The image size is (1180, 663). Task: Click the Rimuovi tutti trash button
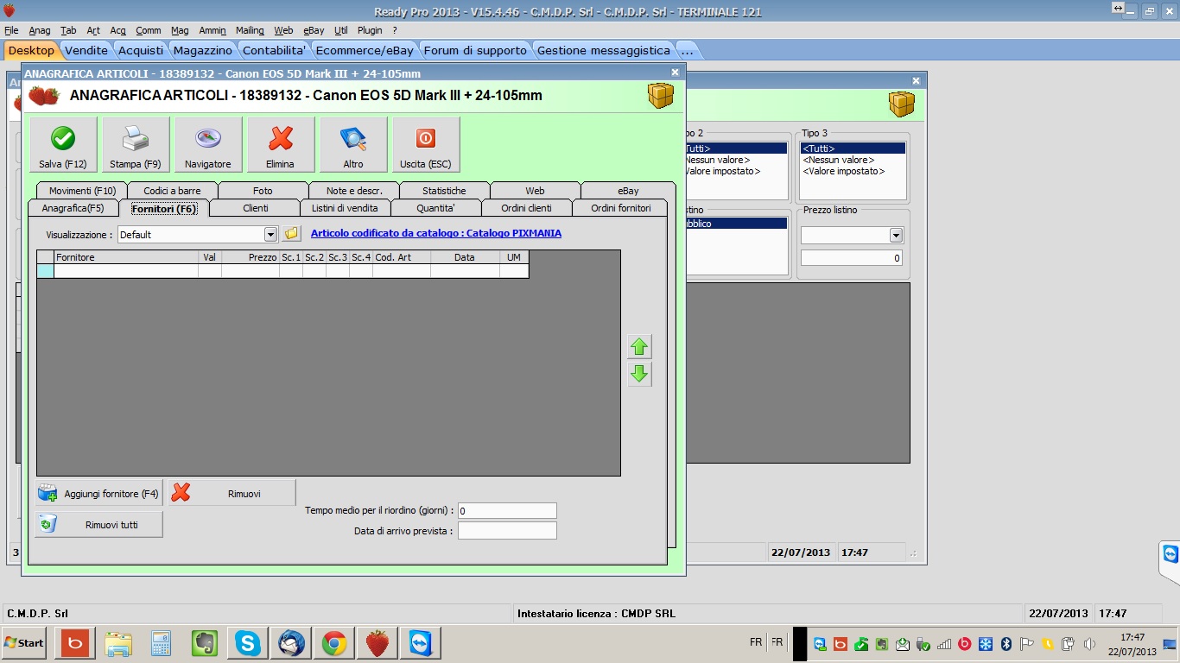tap(99, 524)
